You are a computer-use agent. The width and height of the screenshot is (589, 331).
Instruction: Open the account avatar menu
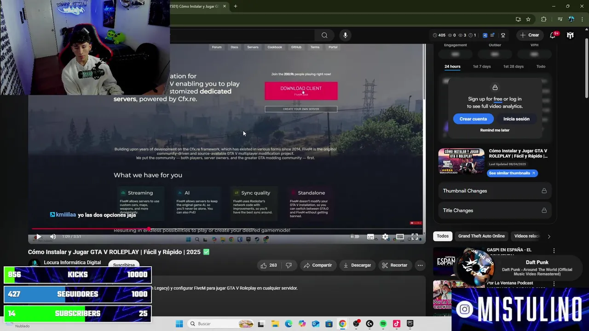pos(570,35)
